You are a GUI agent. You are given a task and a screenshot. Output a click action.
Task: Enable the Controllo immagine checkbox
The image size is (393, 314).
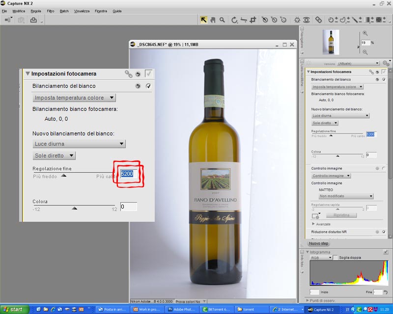pyautogui.click(x=384, y=168)
